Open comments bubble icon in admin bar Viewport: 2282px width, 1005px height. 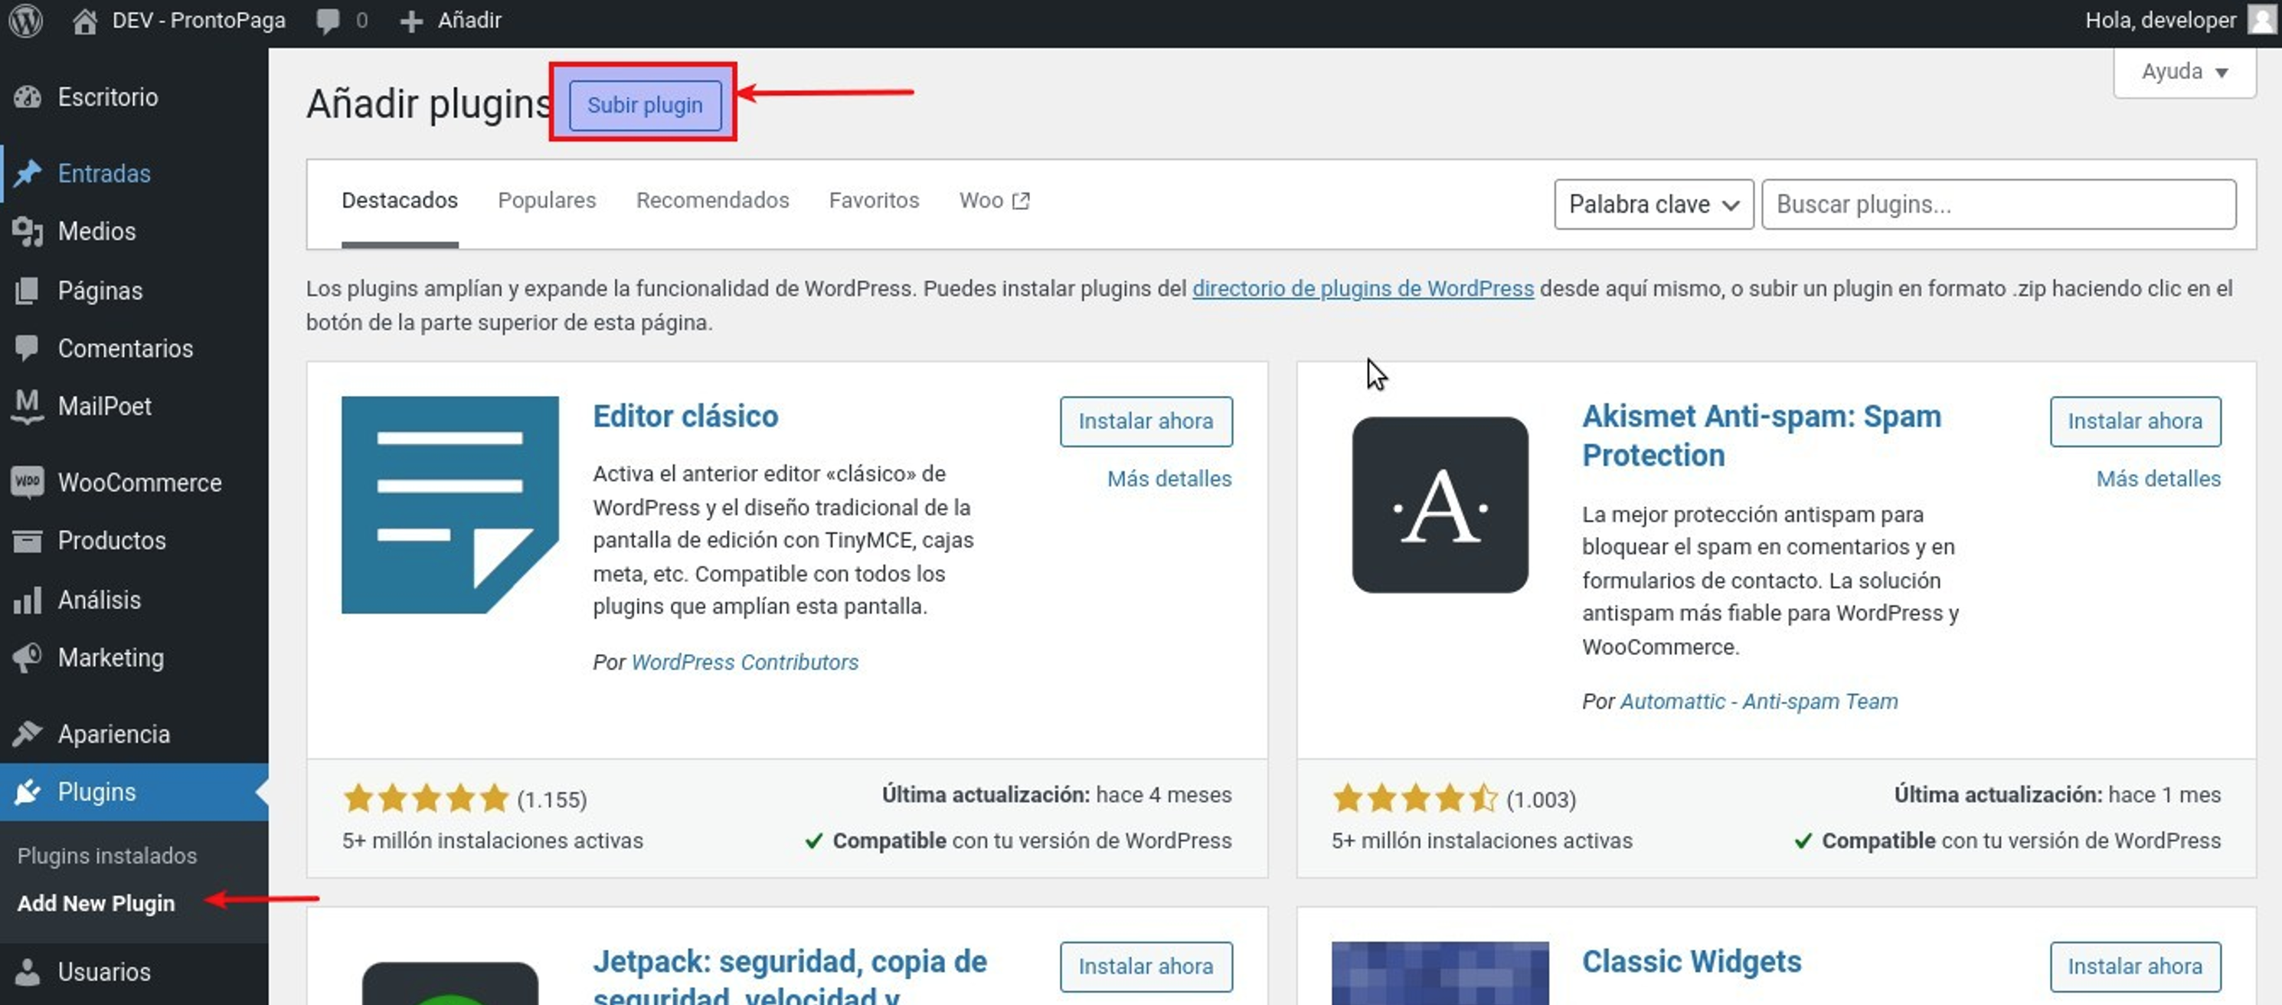coord(327,19)
